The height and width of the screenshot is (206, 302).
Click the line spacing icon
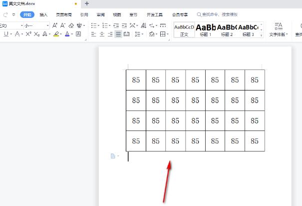(137, 34)
